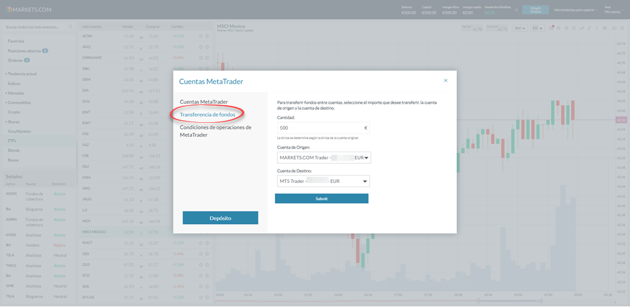Viewport: 630px width, 307px height.
Task: Open the chart type dropdown
Action: [x=537, y=28]
